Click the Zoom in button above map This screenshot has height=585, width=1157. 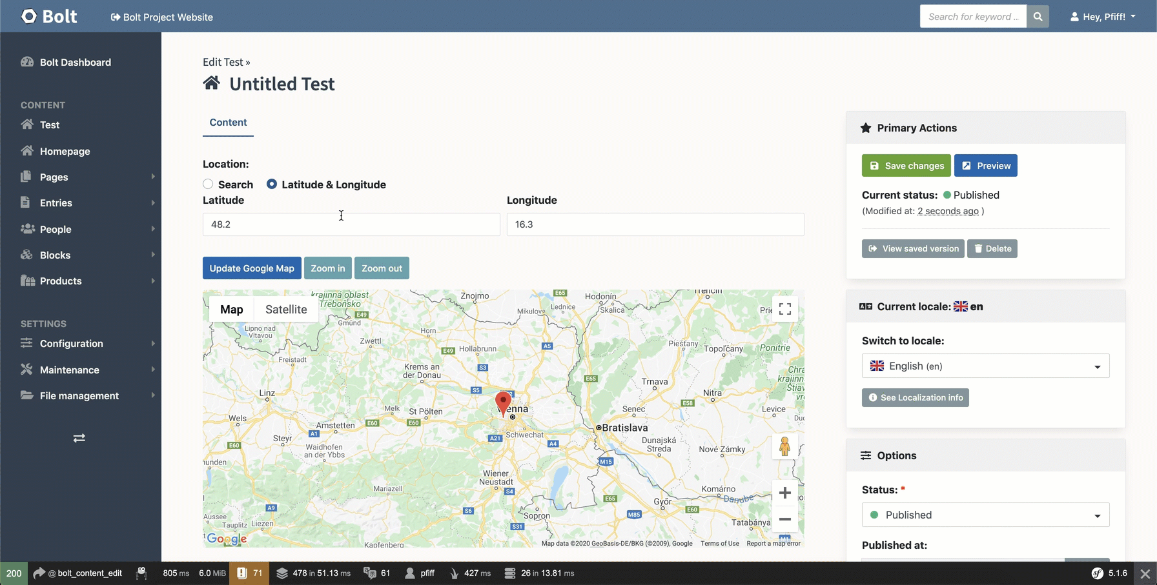pos(328,268)
